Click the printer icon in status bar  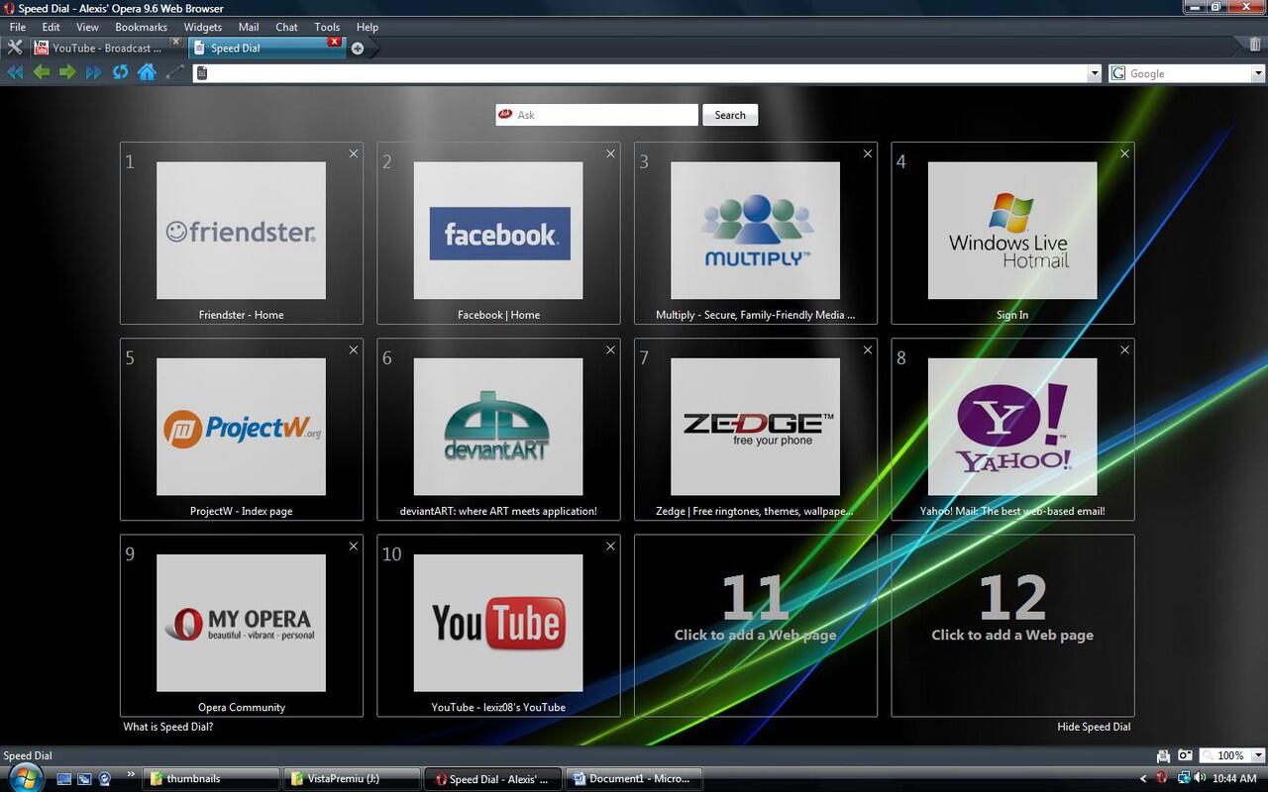pyautogui.click(x=1164, y=755)
